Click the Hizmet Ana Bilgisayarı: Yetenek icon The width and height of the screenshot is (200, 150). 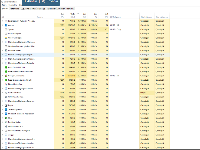[x=6, y=139]
